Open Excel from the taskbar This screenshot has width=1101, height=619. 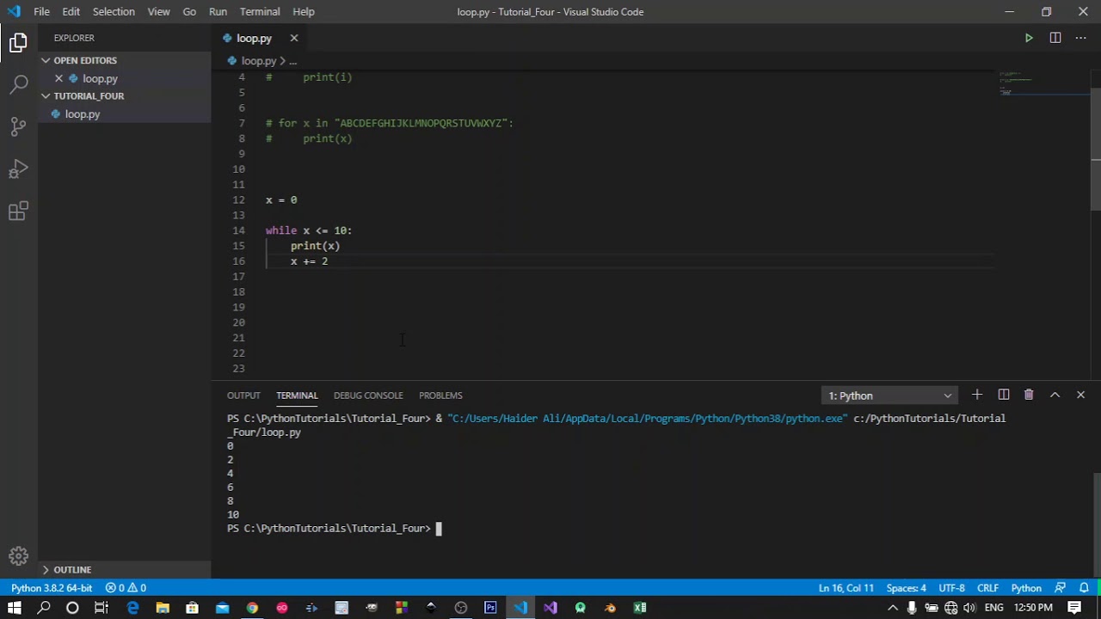click(x=640, y=608)
